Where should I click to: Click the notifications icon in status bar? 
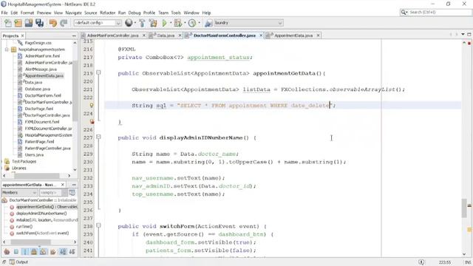click(x=421, y=262)
